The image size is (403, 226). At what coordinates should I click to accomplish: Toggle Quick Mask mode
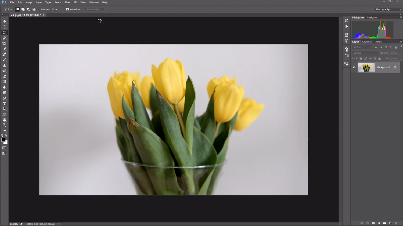[x=4, y=148]
